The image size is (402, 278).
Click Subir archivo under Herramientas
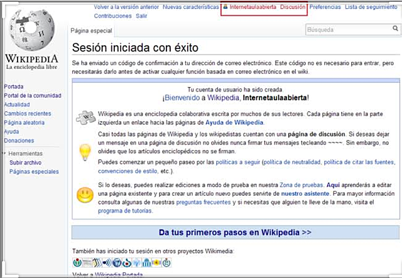pyautogui.click(x=25, y=163)
